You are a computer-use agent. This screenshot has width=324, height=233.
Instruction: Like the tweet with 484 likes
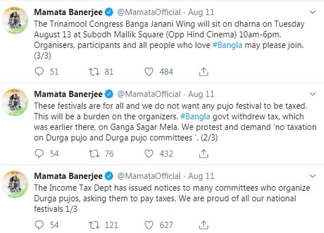click(x=149, y=72)
